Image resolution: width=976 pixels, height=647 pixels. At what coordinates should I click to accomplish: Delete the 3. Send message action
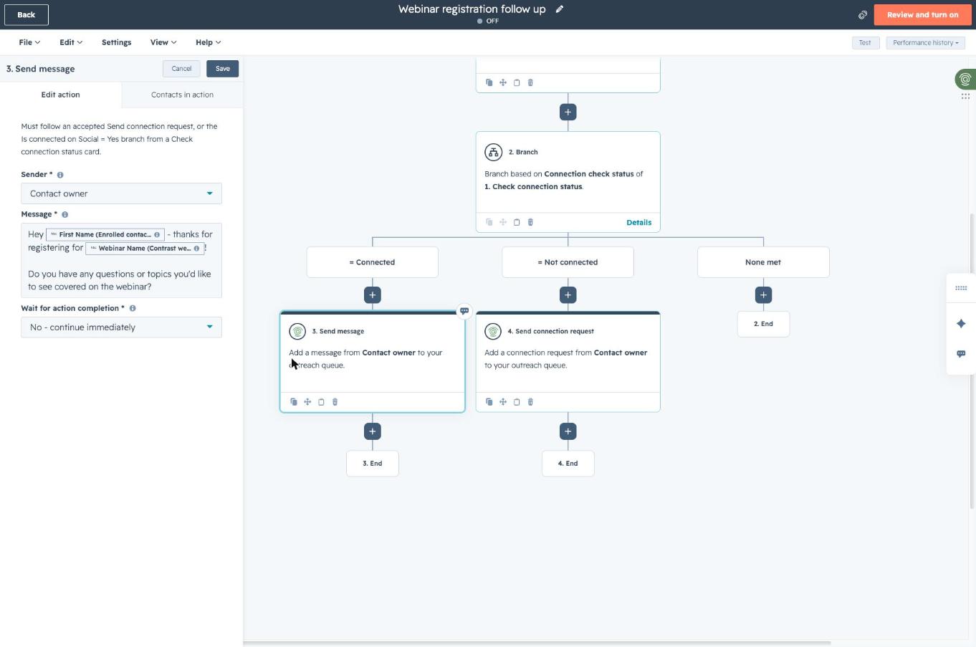click(335, 402)
